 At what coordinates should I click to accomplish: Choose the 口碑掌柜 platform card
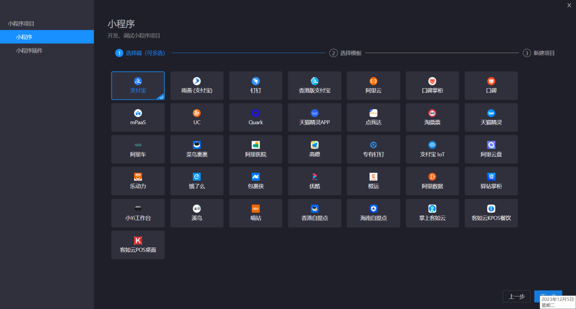point(432,86)
